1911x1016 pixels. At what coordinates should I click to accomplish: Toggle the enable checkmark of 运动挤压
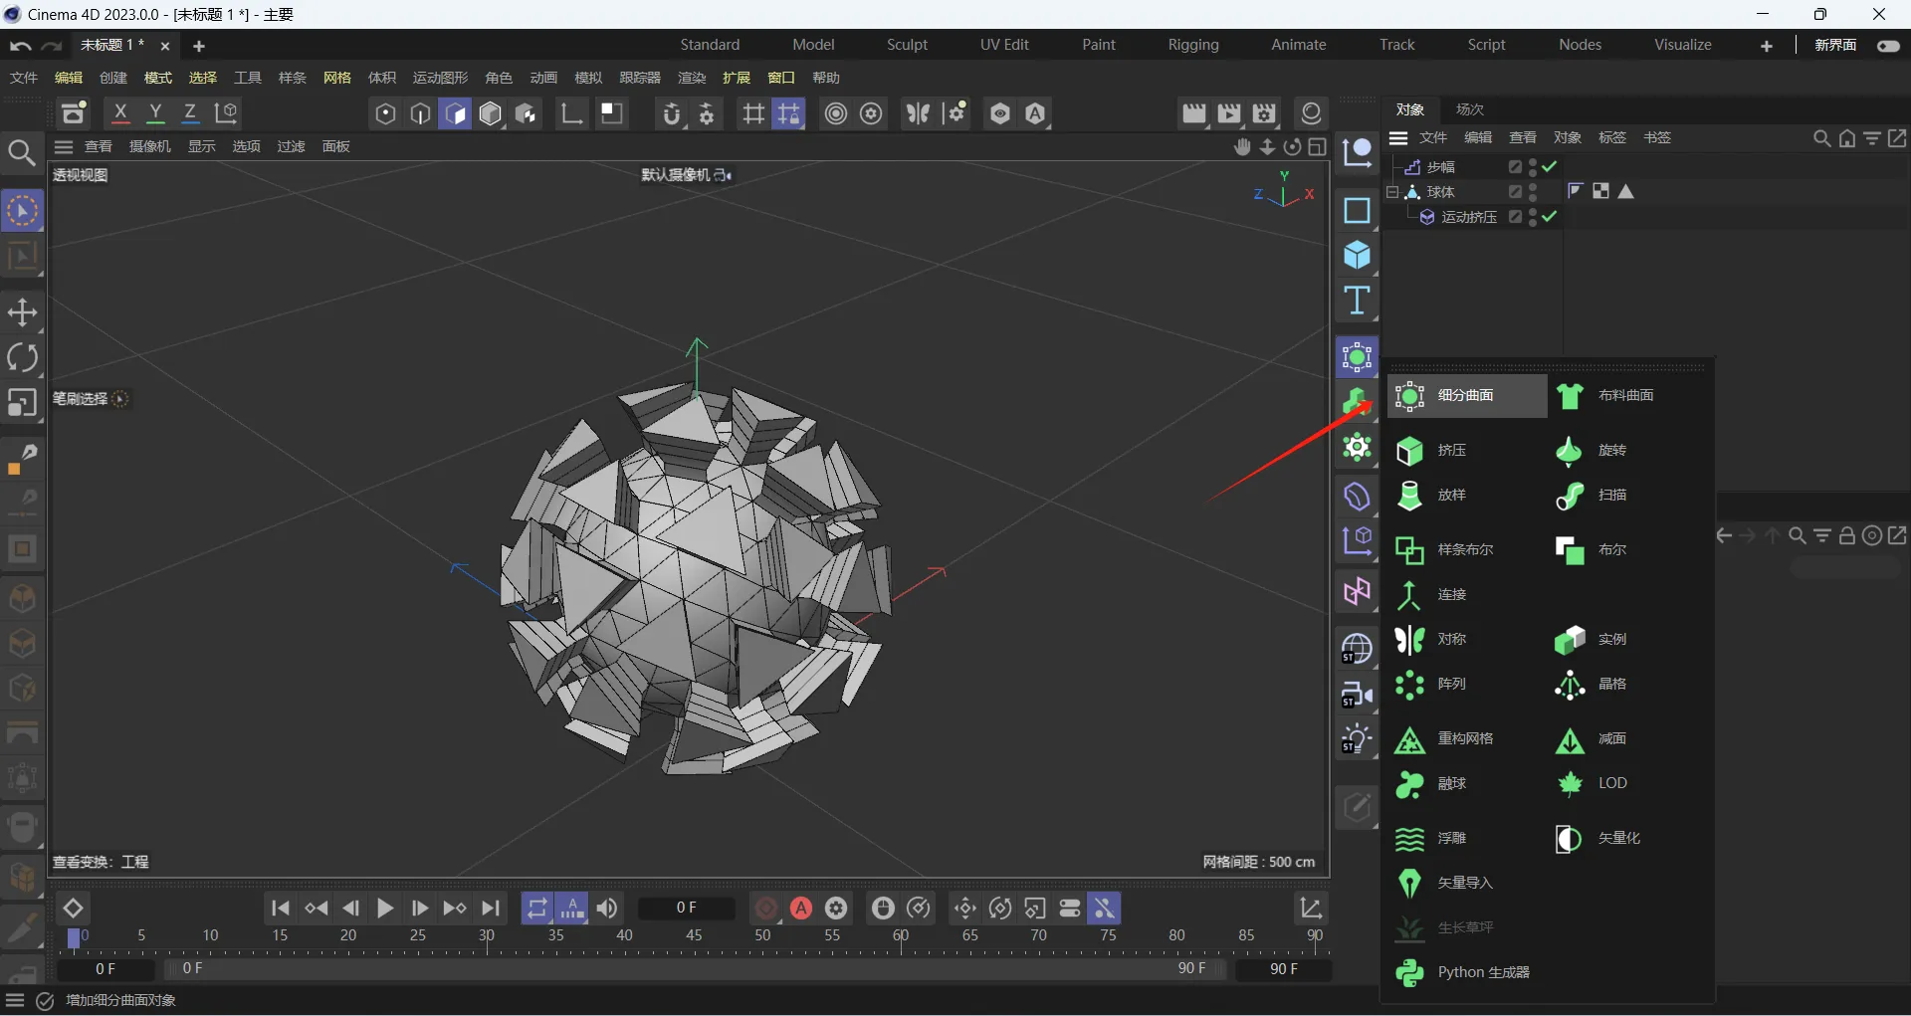tap(1550, 216)
